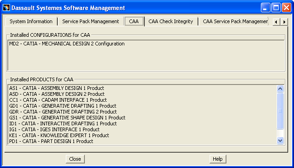Select PD1 PART DESIGN 1 Product
This screenshot has width=294, height=168.
(x=51, y=141)
